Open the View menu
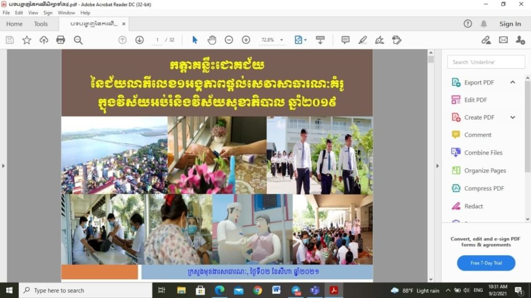Image resolution: width=531 pixels, height=298 pixels. click(x=33, y=12)
